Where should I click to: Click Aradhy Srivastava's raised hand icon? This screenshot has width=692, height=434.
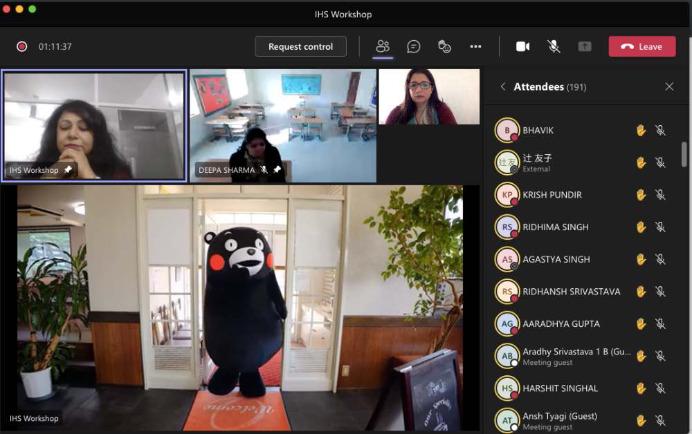tap(641, 356)
